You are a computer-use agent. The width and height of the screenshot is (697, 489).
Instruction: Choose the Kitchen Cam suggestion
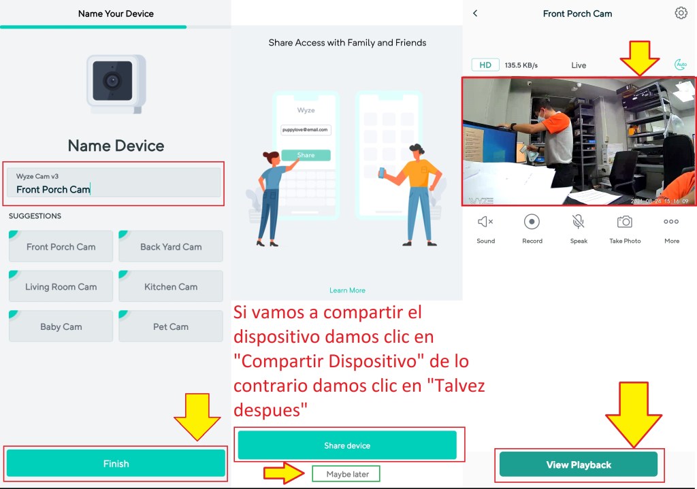[171, 286]
